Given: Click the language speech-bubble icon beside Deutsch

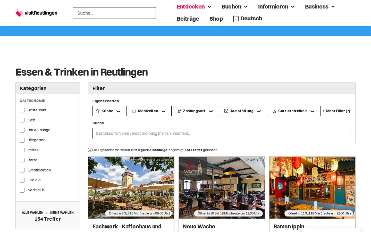Looking at the screenshot, I should pyautogui.click(x=236, y=19).
